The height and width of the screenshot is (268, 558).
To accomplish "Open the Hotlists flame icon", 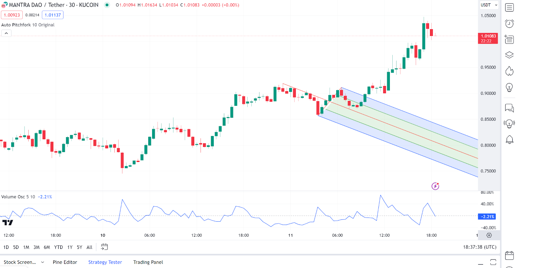I will click(509, 71).
